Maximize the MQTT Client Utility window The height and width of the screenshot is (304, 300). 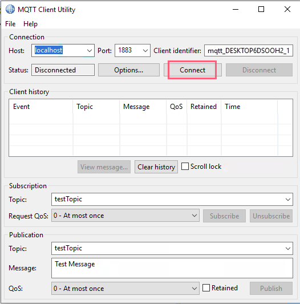(261, 9)
